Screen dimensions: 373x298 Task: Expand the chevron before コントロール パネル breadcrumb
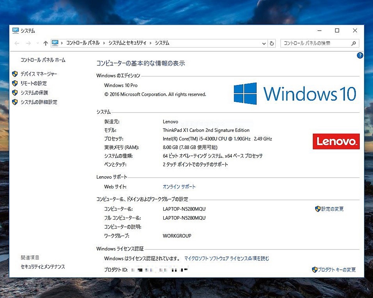(x=62, y=43)
